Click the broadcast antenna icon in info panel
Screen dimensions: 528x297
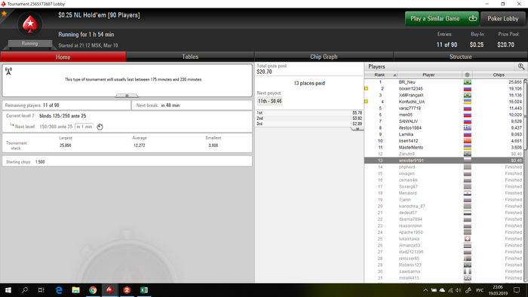(9, 71)
